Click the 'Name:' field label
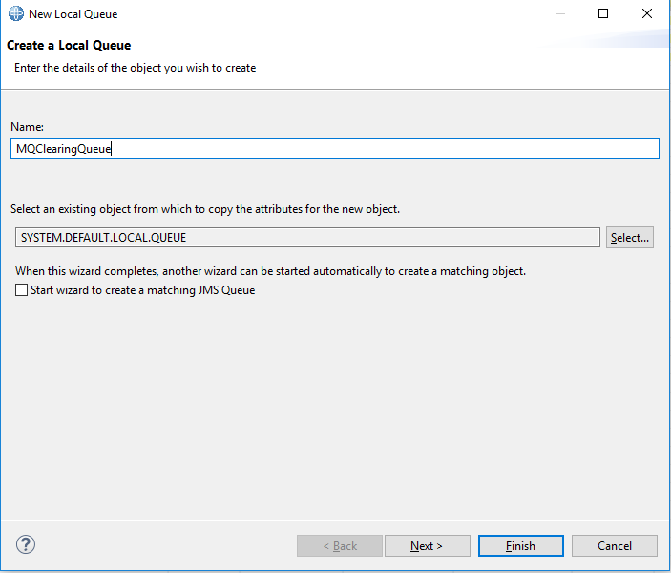Viewport: 671px width, 573px height. 28,127
